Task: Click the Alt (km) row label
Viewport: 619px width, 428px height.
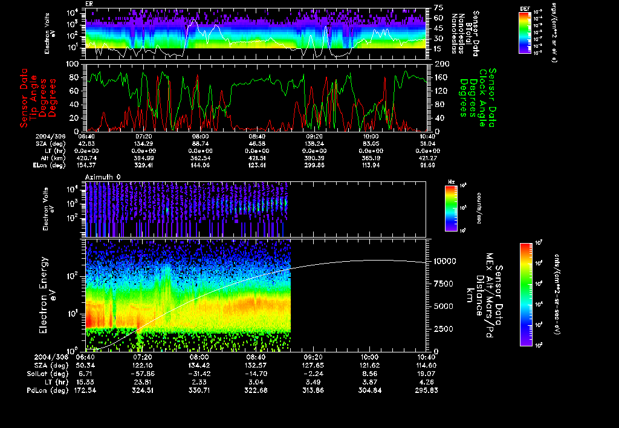Action: point(53,158)
